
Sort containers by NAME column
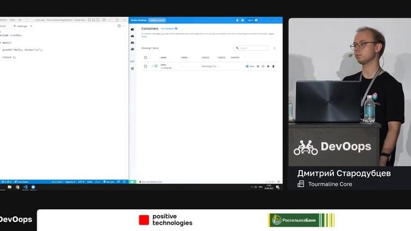click(x=163, y=58)
